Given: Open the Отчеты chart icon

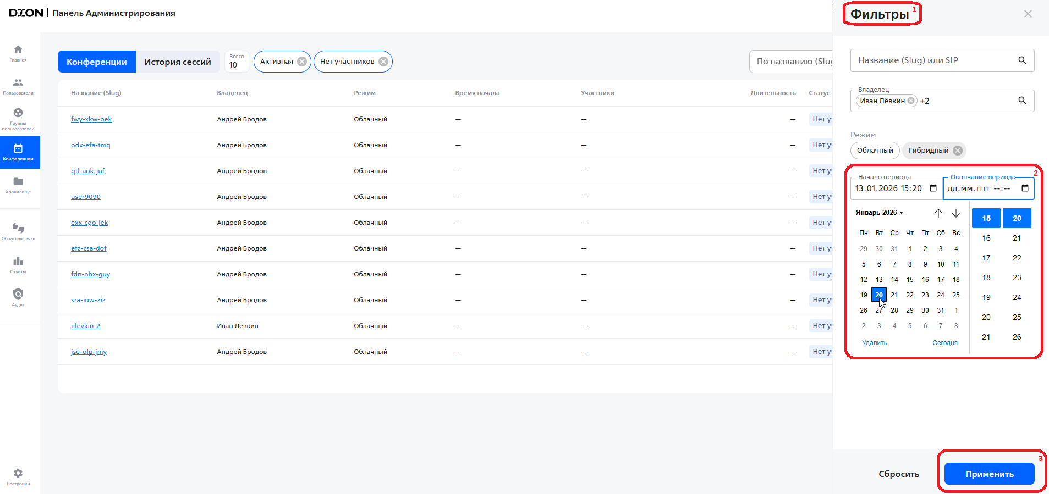Looking at the screenshot, I should [x=18, y=262].
